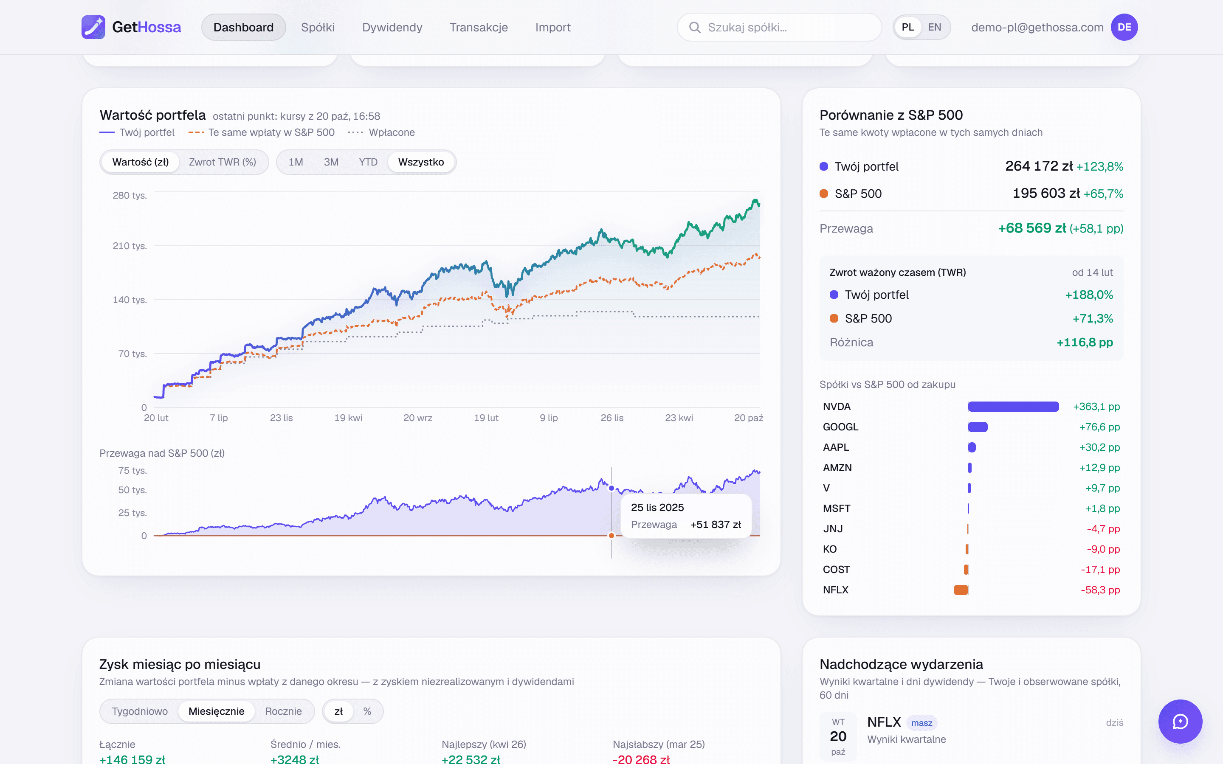
Task: Switch language to PL
Action: 907,27
